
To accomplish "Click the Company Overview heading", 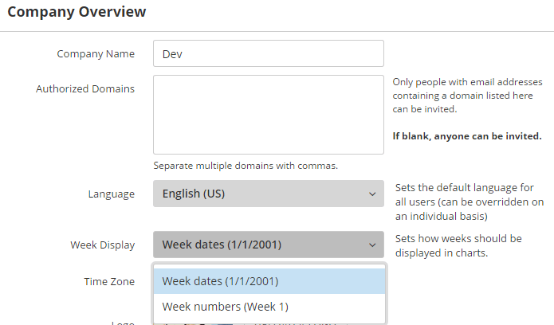I will pos(77,12).
